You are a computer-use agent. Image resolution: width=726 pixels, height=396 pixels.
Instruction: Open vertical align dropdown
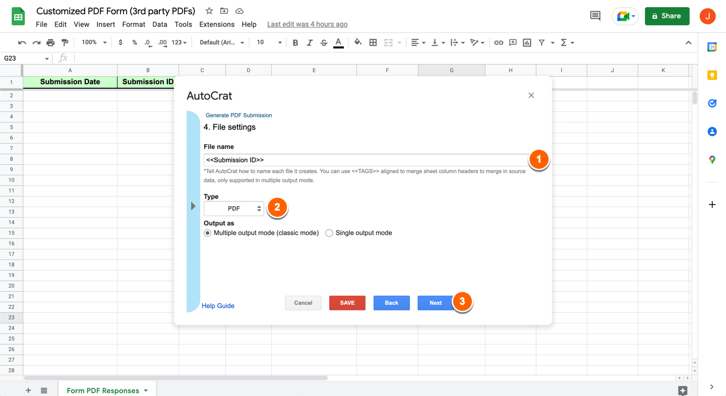[x=438, y=43]
